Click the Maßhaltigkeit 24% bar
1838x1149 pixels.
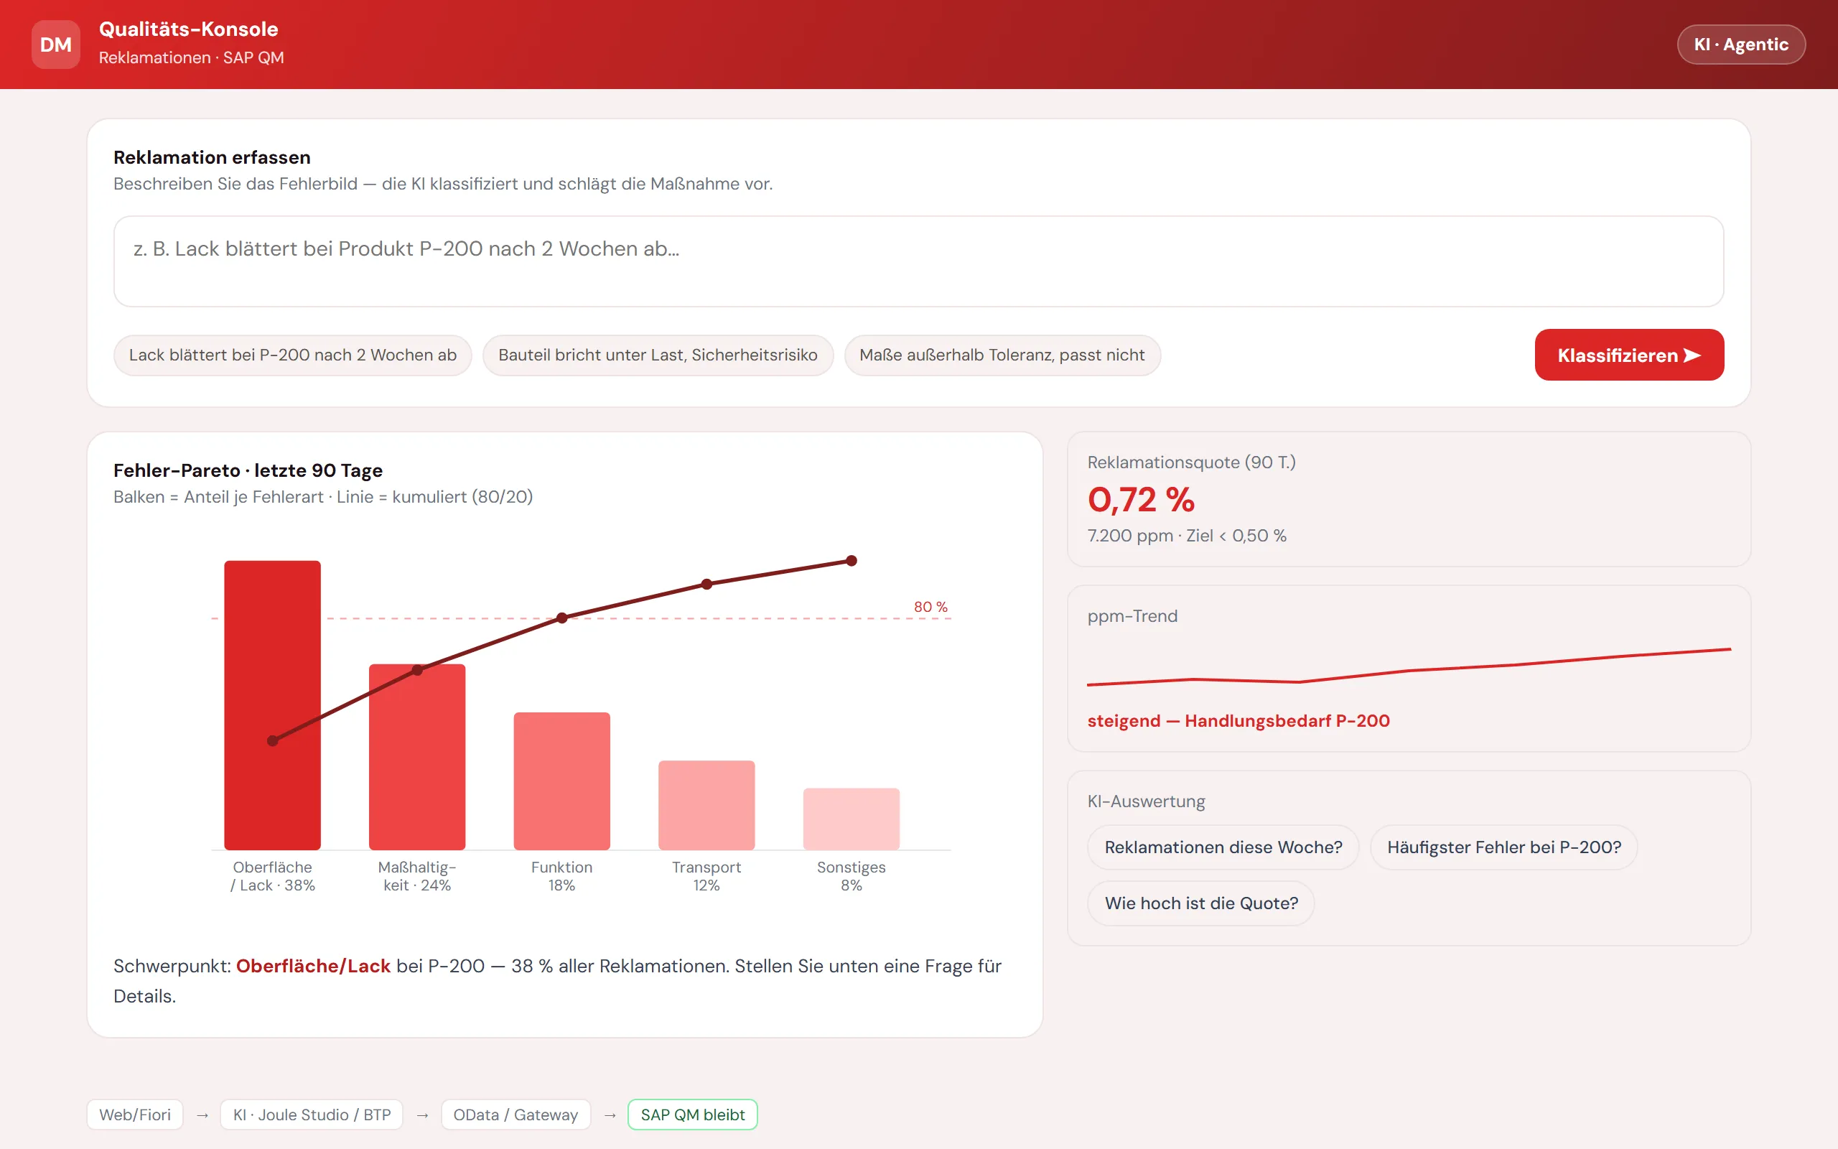(417, 757)
